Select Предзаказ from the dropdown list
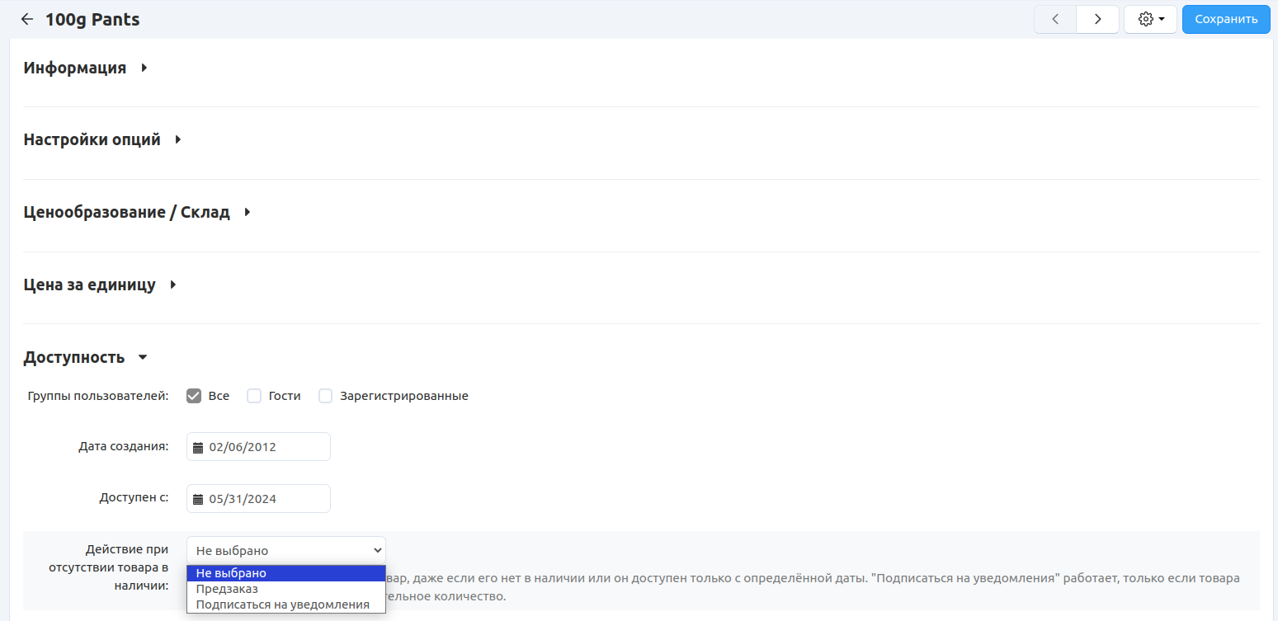This screenshot has width=1278, height=621. [227, 589]
